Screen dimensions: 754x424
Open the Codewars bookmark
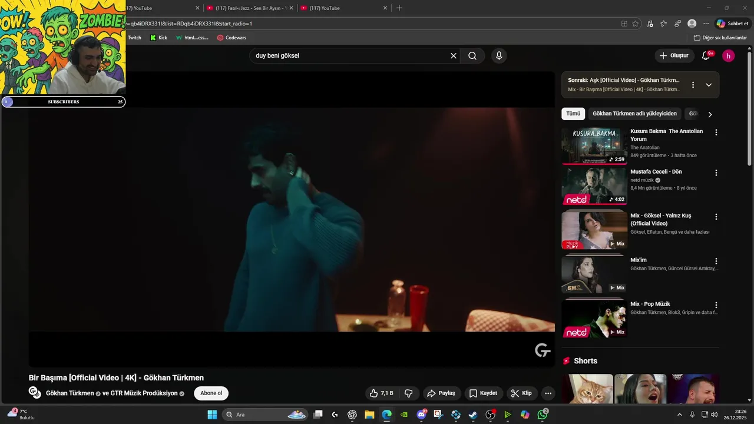click(x=232, y=38)
